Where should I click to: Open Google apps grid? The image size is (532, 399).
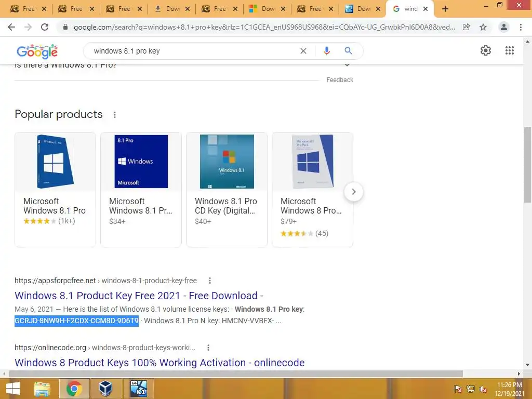tap(510, 50)
